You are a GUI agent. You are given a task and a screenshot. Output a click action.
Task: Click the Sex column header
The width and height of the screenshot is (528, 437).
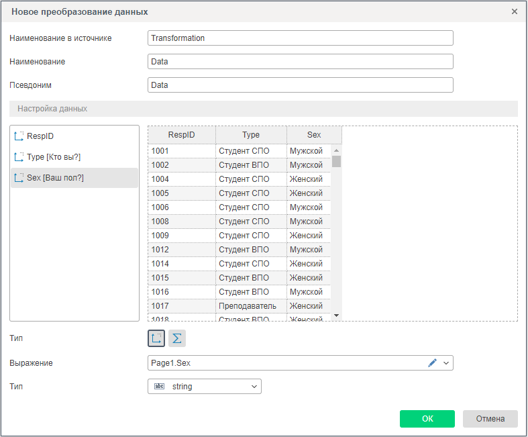(x=314, y=135)
